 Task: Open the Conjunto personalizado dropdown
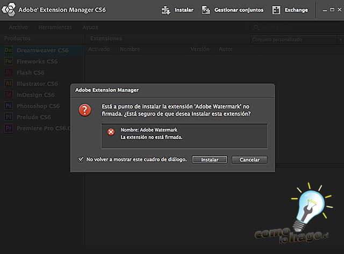tap(296, 39)
